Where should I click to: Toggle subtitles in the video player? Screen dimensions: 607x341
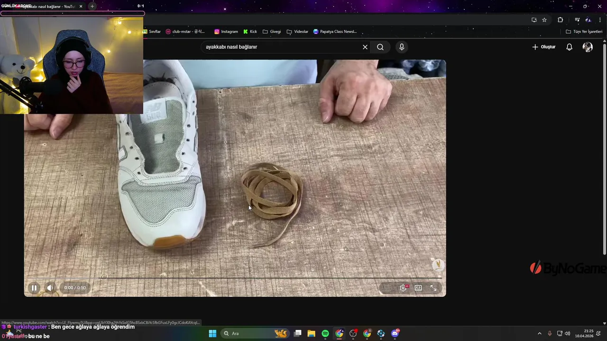click(387, 288)
